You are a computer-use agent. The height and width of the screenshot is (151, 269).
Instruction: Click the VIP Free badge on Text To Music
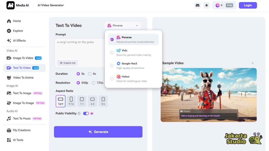click(37, 118)
